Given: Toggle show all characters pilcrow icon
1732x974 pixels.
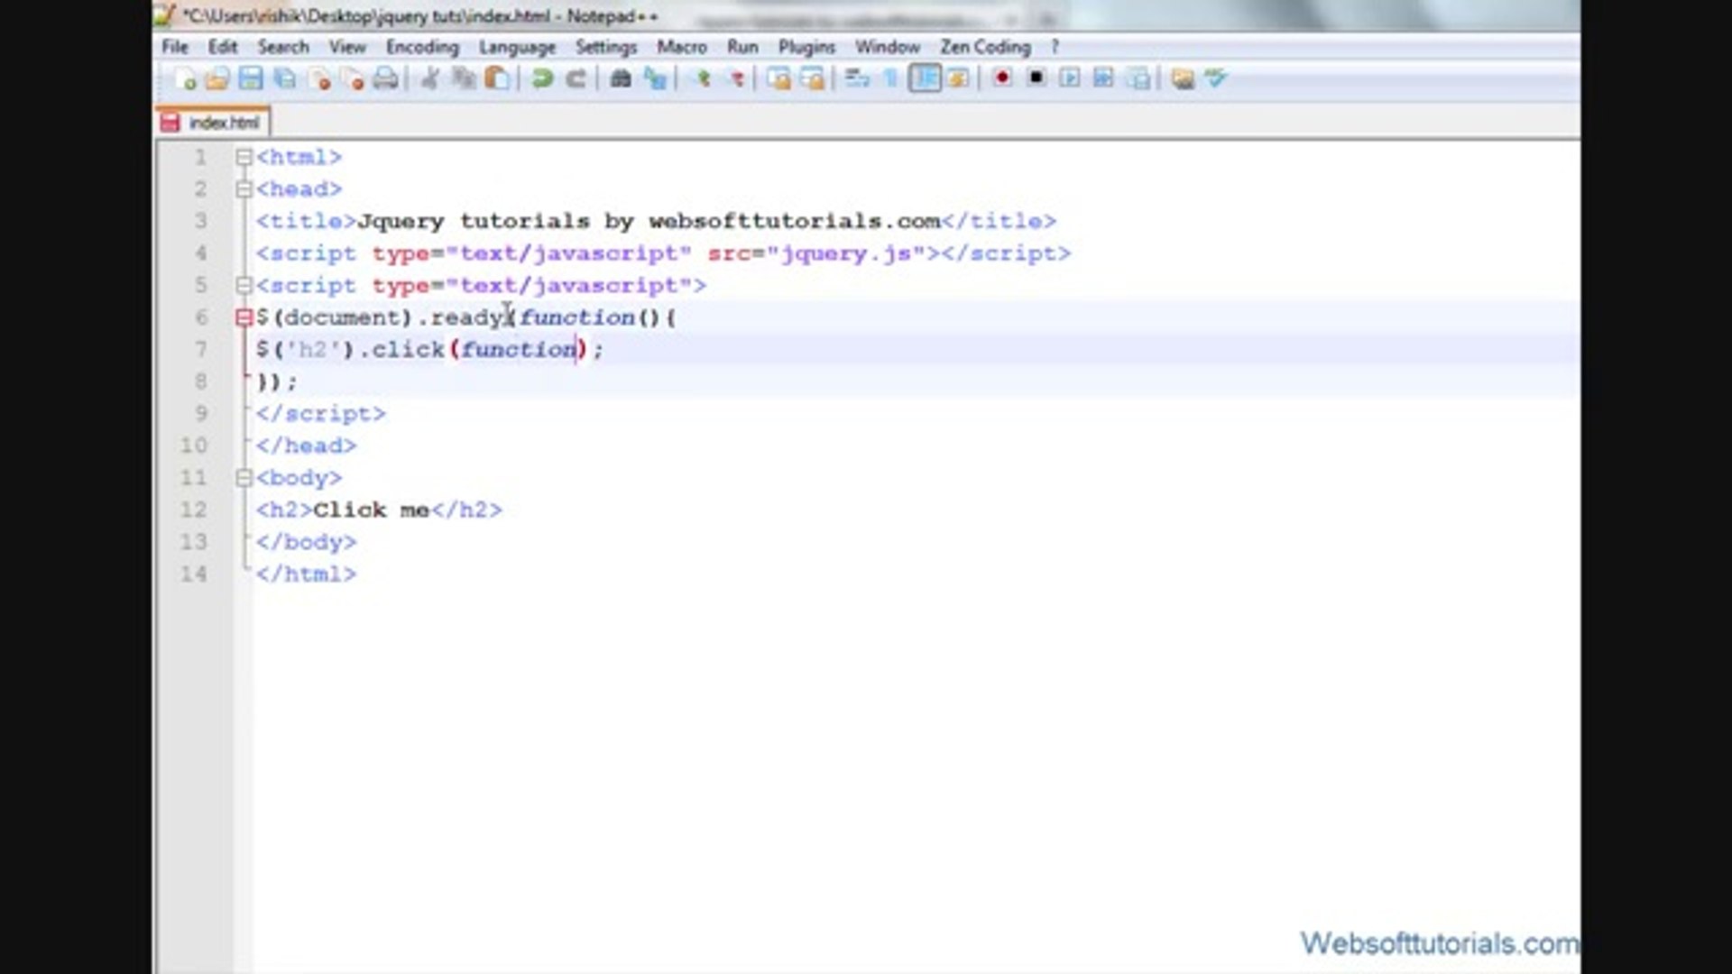Looking at the screenshot, I should 891,79.
